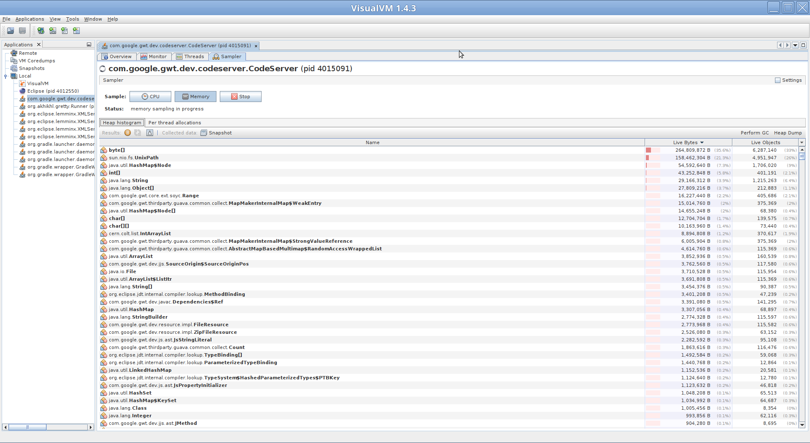Click the Add Remote Host toolbar icon
Screen dimensions: 810x443
(40, 30)
